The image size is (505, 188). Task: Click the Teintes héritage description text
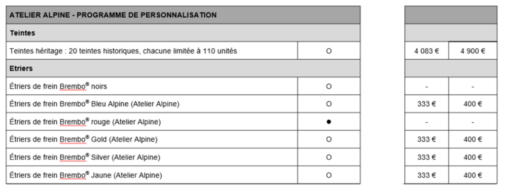123,51
